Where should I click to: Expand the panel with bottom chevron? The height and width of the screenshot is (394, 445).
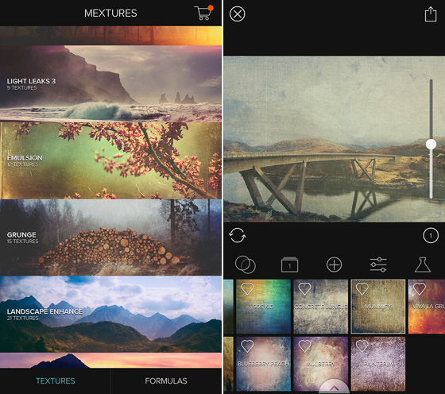[x=334, y=388]
